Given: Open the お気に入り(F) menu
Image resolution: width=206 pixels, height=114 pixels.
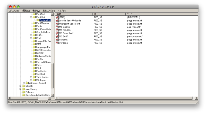Looking at the screenshot, I should 48,11.
